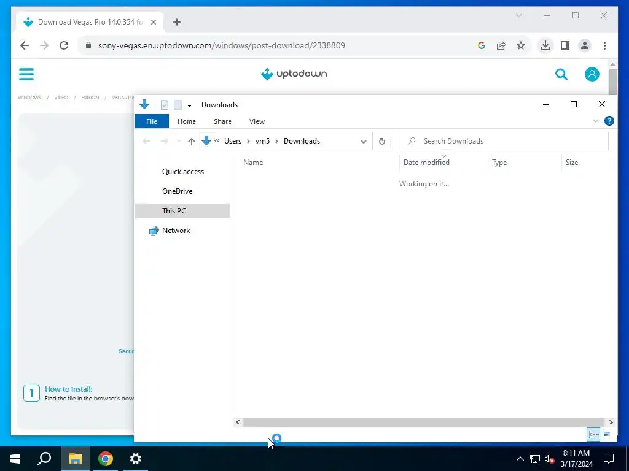Select Quick access in navigation pane
The width and height of the screenshot is (629, 471).
click(183, 172)
